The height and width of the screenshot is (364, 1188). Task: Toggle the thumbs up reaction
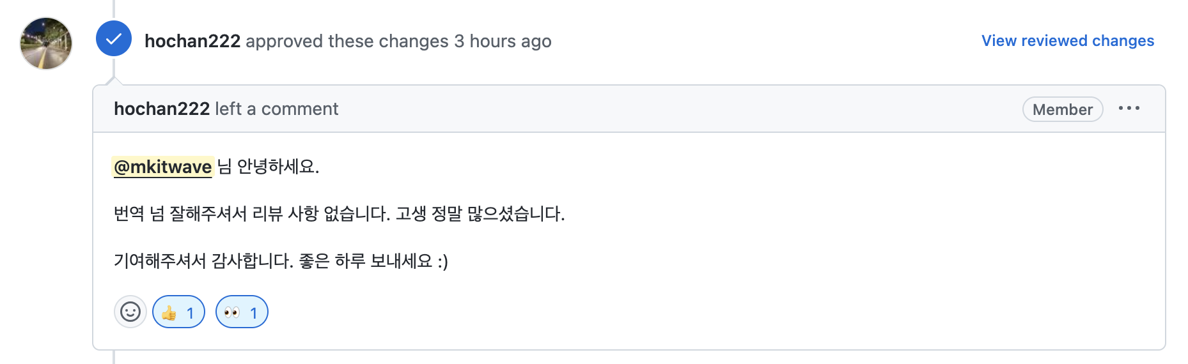[178, 312]
